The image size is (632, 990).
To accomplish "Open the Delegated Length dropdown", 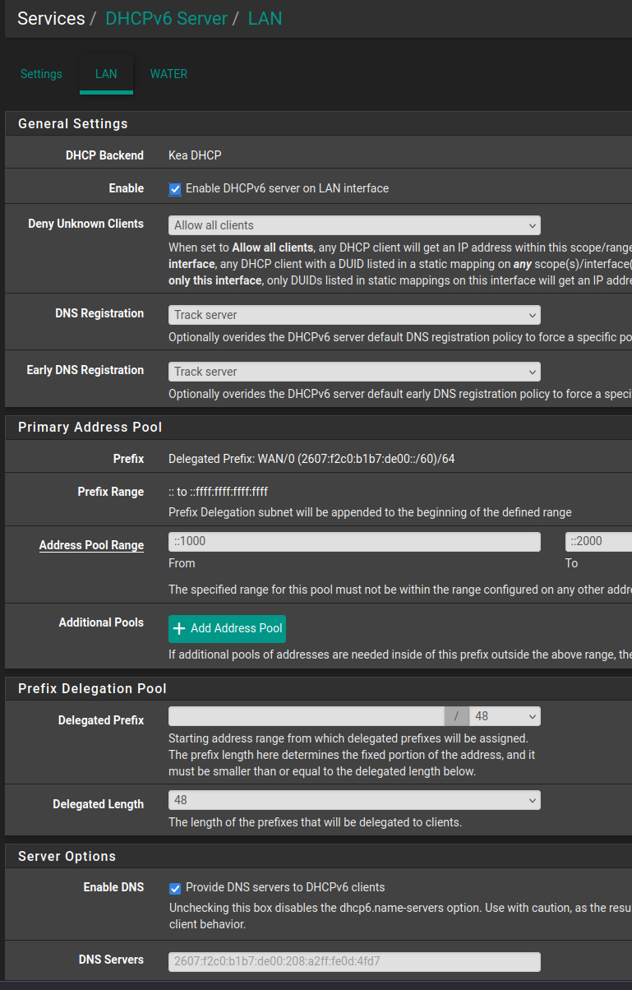I will pyautogui.click(x=354, y=800).
